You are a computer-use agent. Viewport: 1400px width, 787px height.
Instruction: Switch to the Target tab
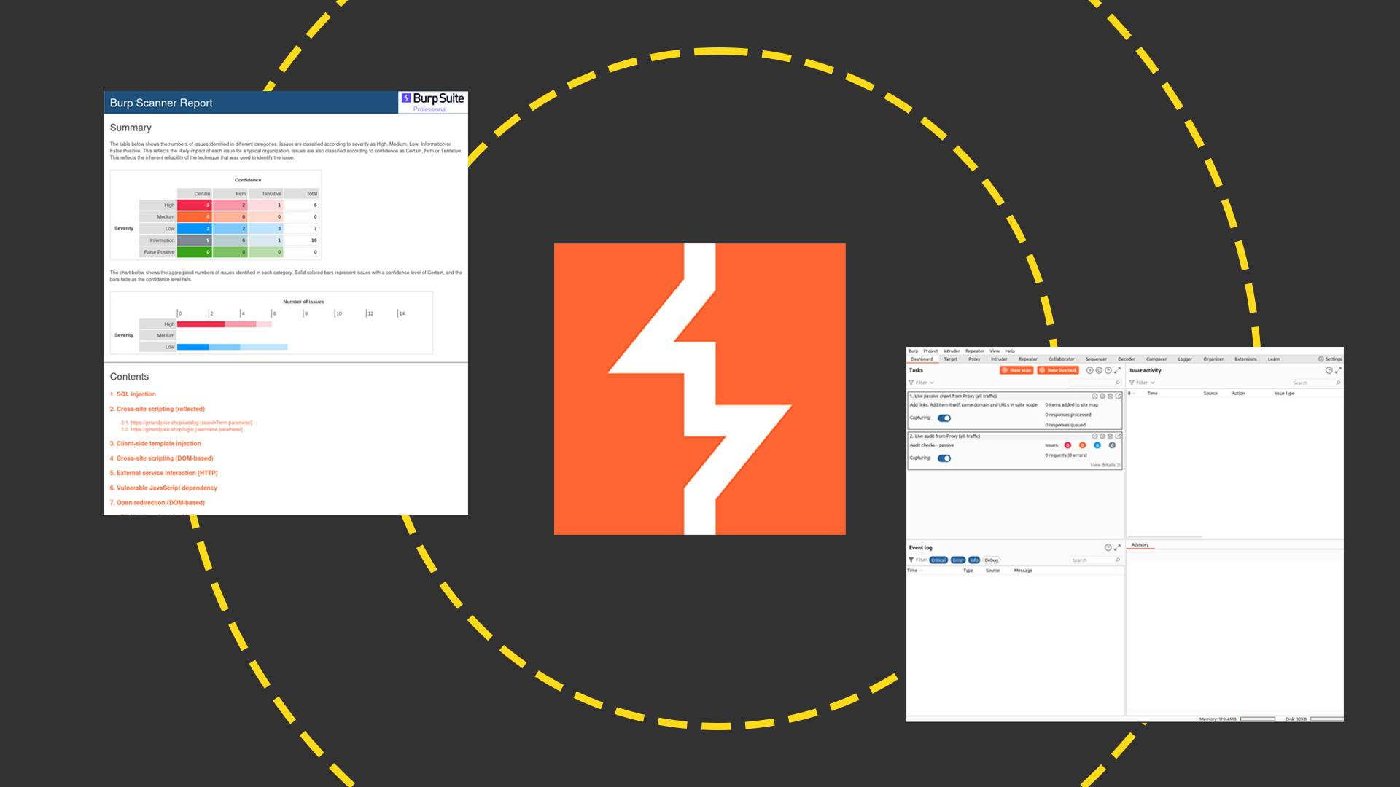951,359
